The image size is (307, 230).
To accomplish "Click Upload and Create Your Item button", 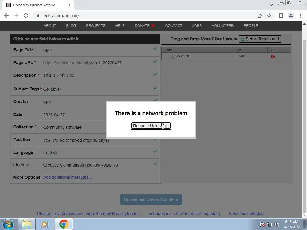I will (x=151, y=199).
